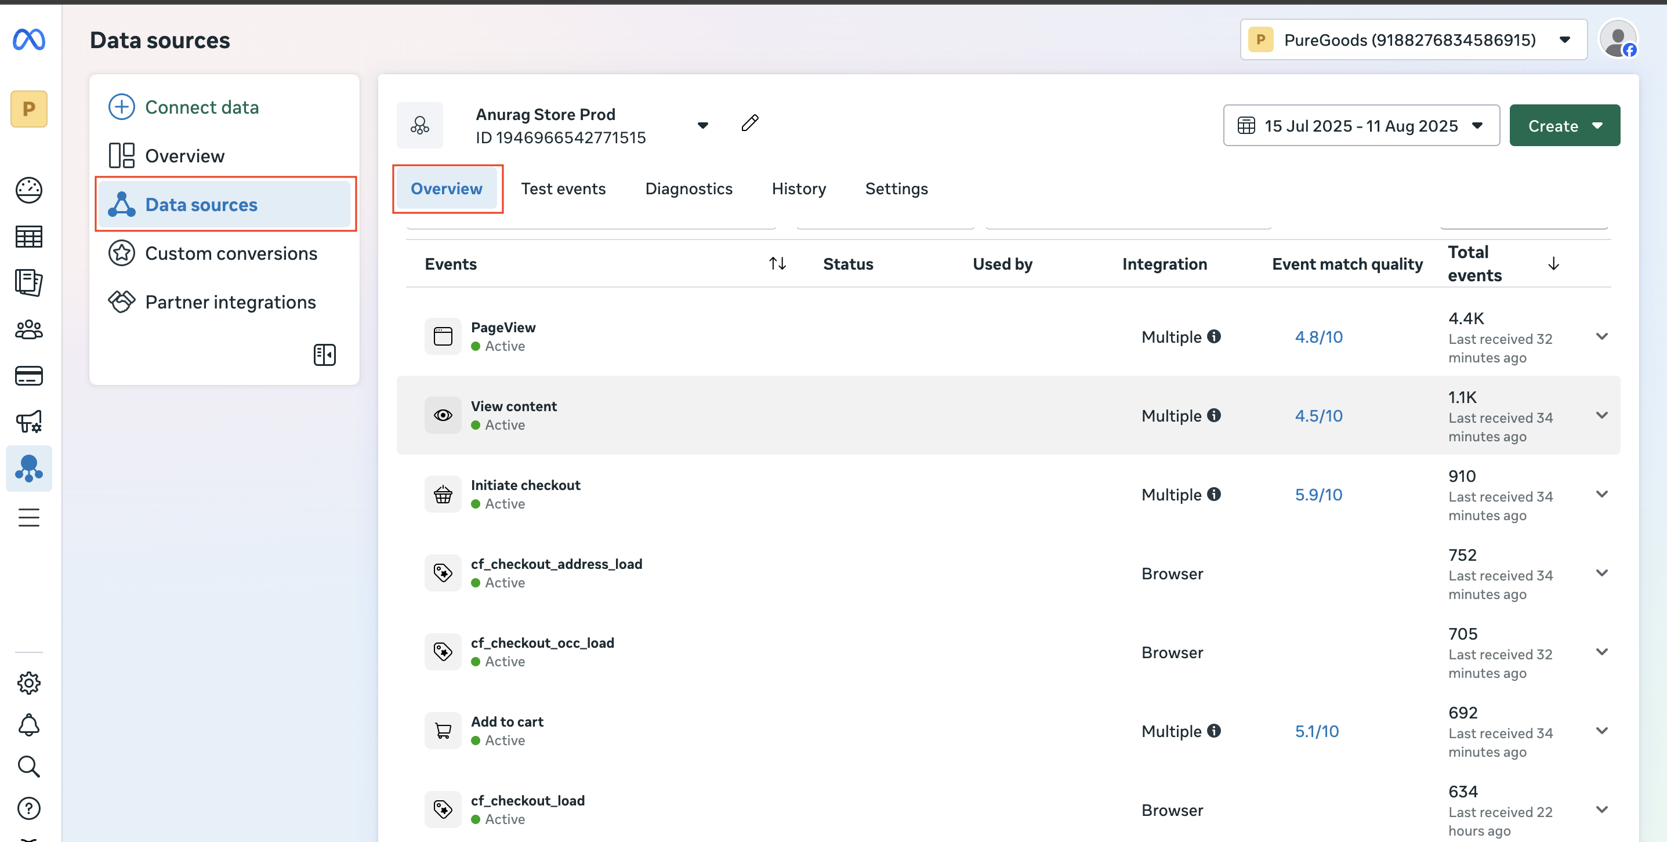Image resolution: width=1667 pixels, height=842 pixels.
Task: Collapse the side panel with toggle icon
Action: 324,355
